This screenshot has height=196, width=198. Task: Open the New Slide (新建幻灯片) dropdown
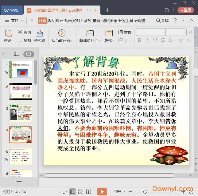90,40
